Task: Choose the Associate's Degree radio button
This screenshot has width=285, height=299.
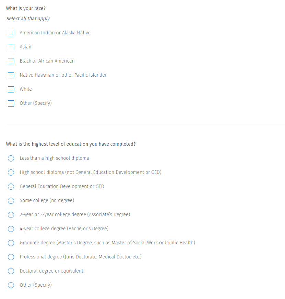Action: [x=11, y=215]
